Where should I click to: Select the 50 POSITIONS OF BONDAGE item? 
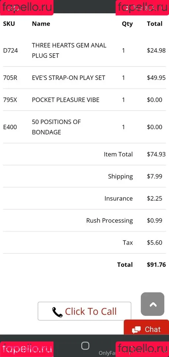tap(56, 127)
